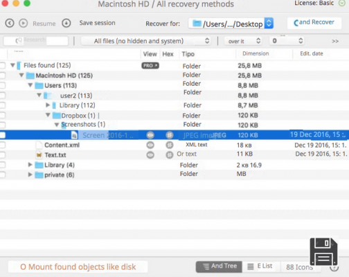Click the Recover button
The height and width of the screenshot is (277, 349).
point(314,23)
